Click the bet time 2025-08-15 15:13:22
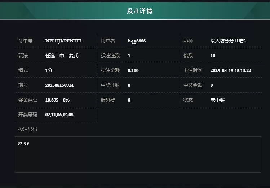270x188 pixels. coord(231,71)
